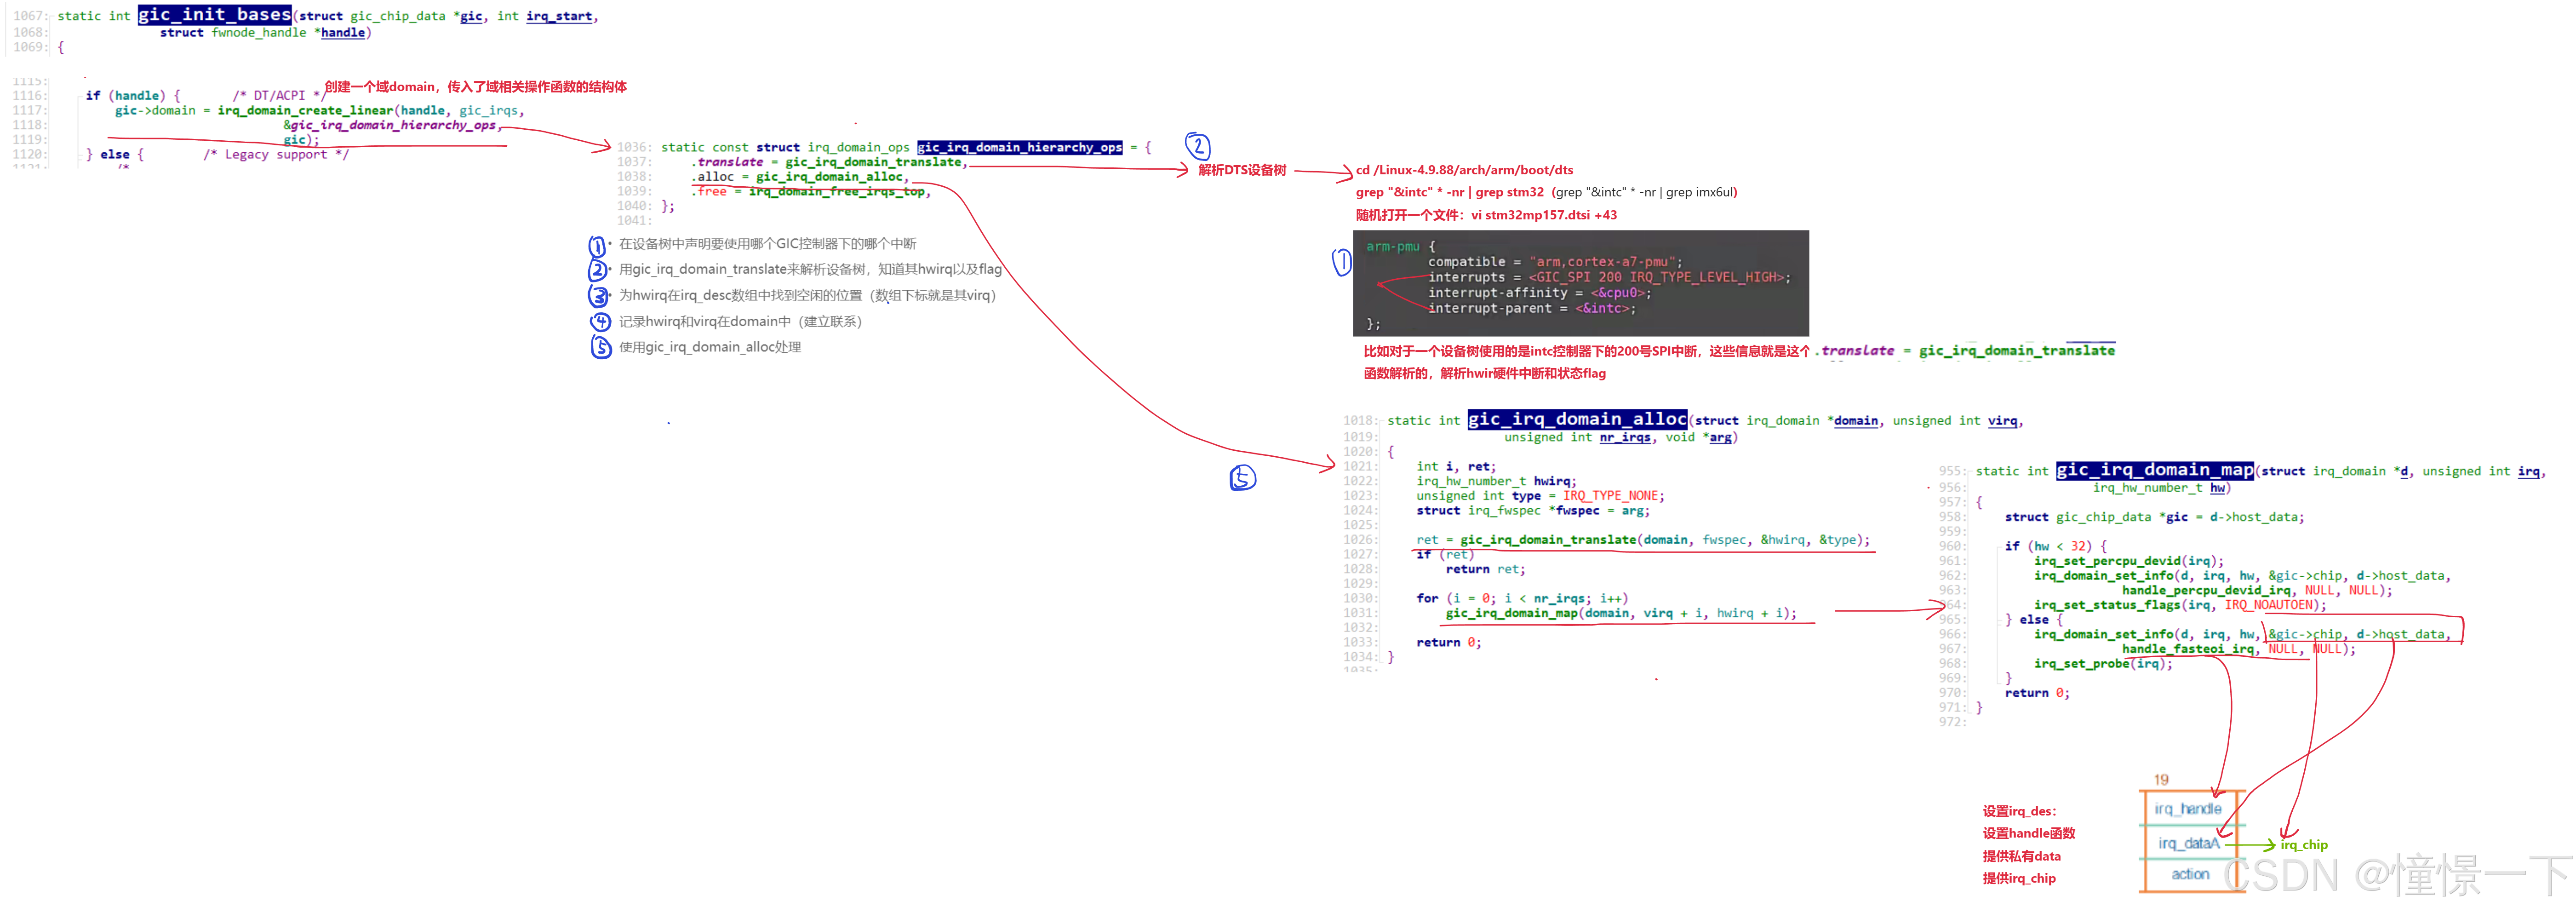Click '提供irq_chip' red text

pos(2019,879)
